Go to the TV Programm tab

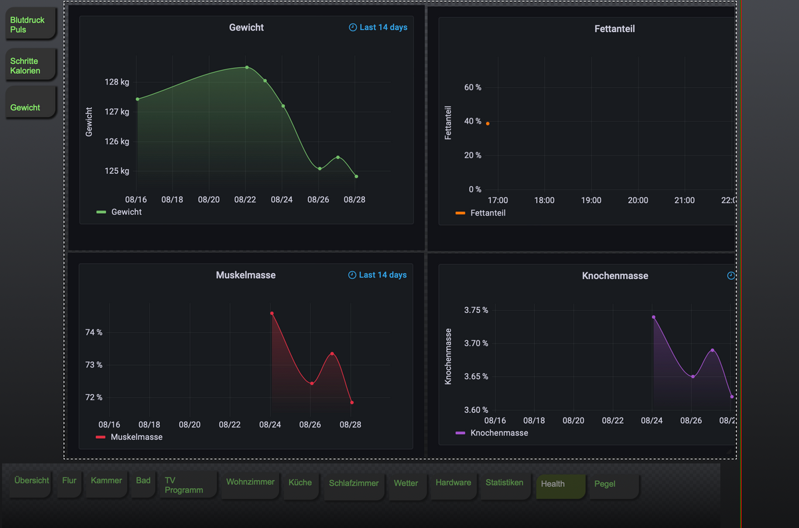pos(188,485)
